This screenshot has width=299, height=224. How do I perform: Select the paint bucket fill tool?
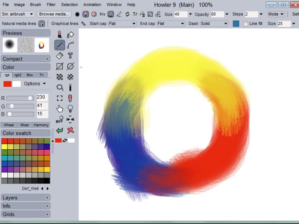(x=70, y=35)
